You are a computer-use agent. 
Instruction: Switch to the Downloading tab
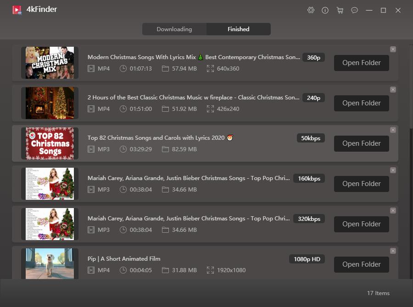click(174, 29)
